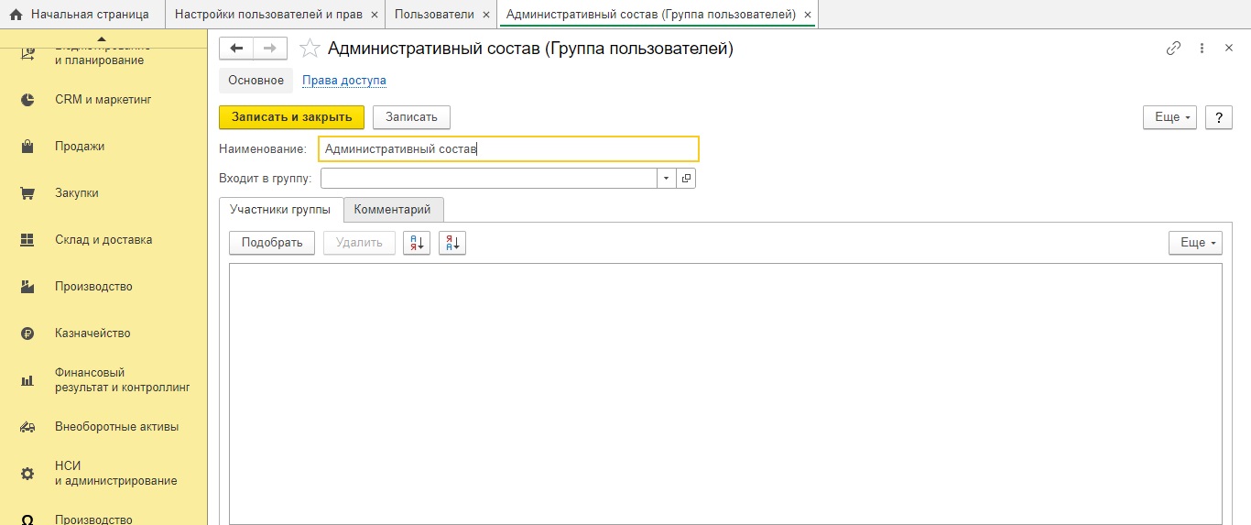1251x525 pixels.
Task: Open first Производство section with factory icon
Action: pos(103,286)
